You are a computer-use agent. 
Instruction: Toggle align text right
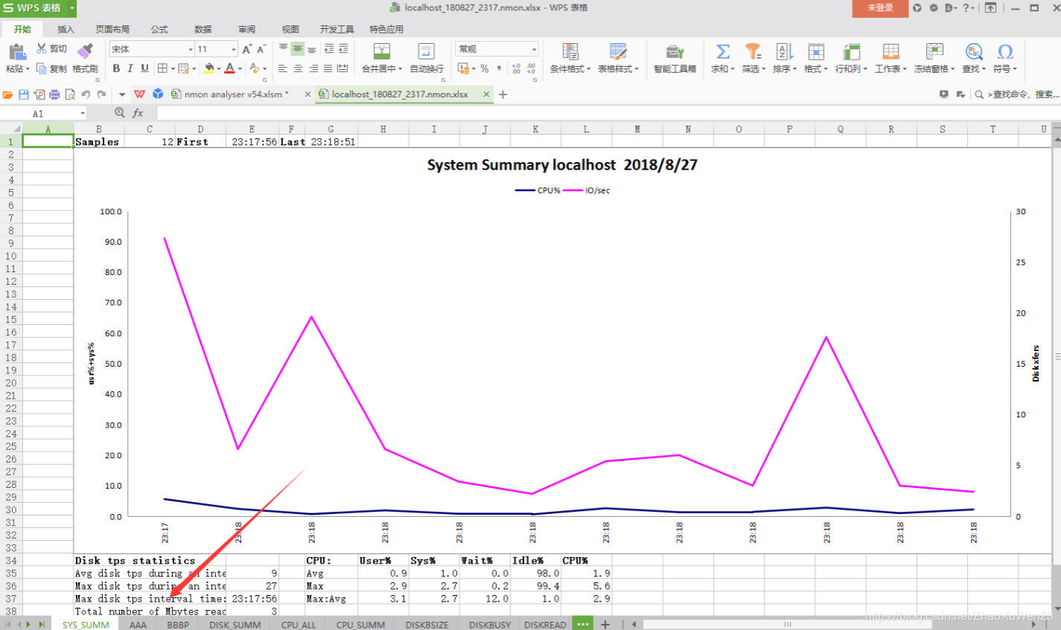coord(313,68)
